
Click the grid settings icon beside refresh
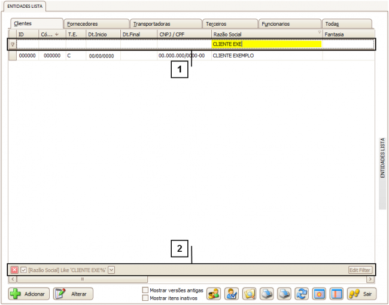pos(319,294)
